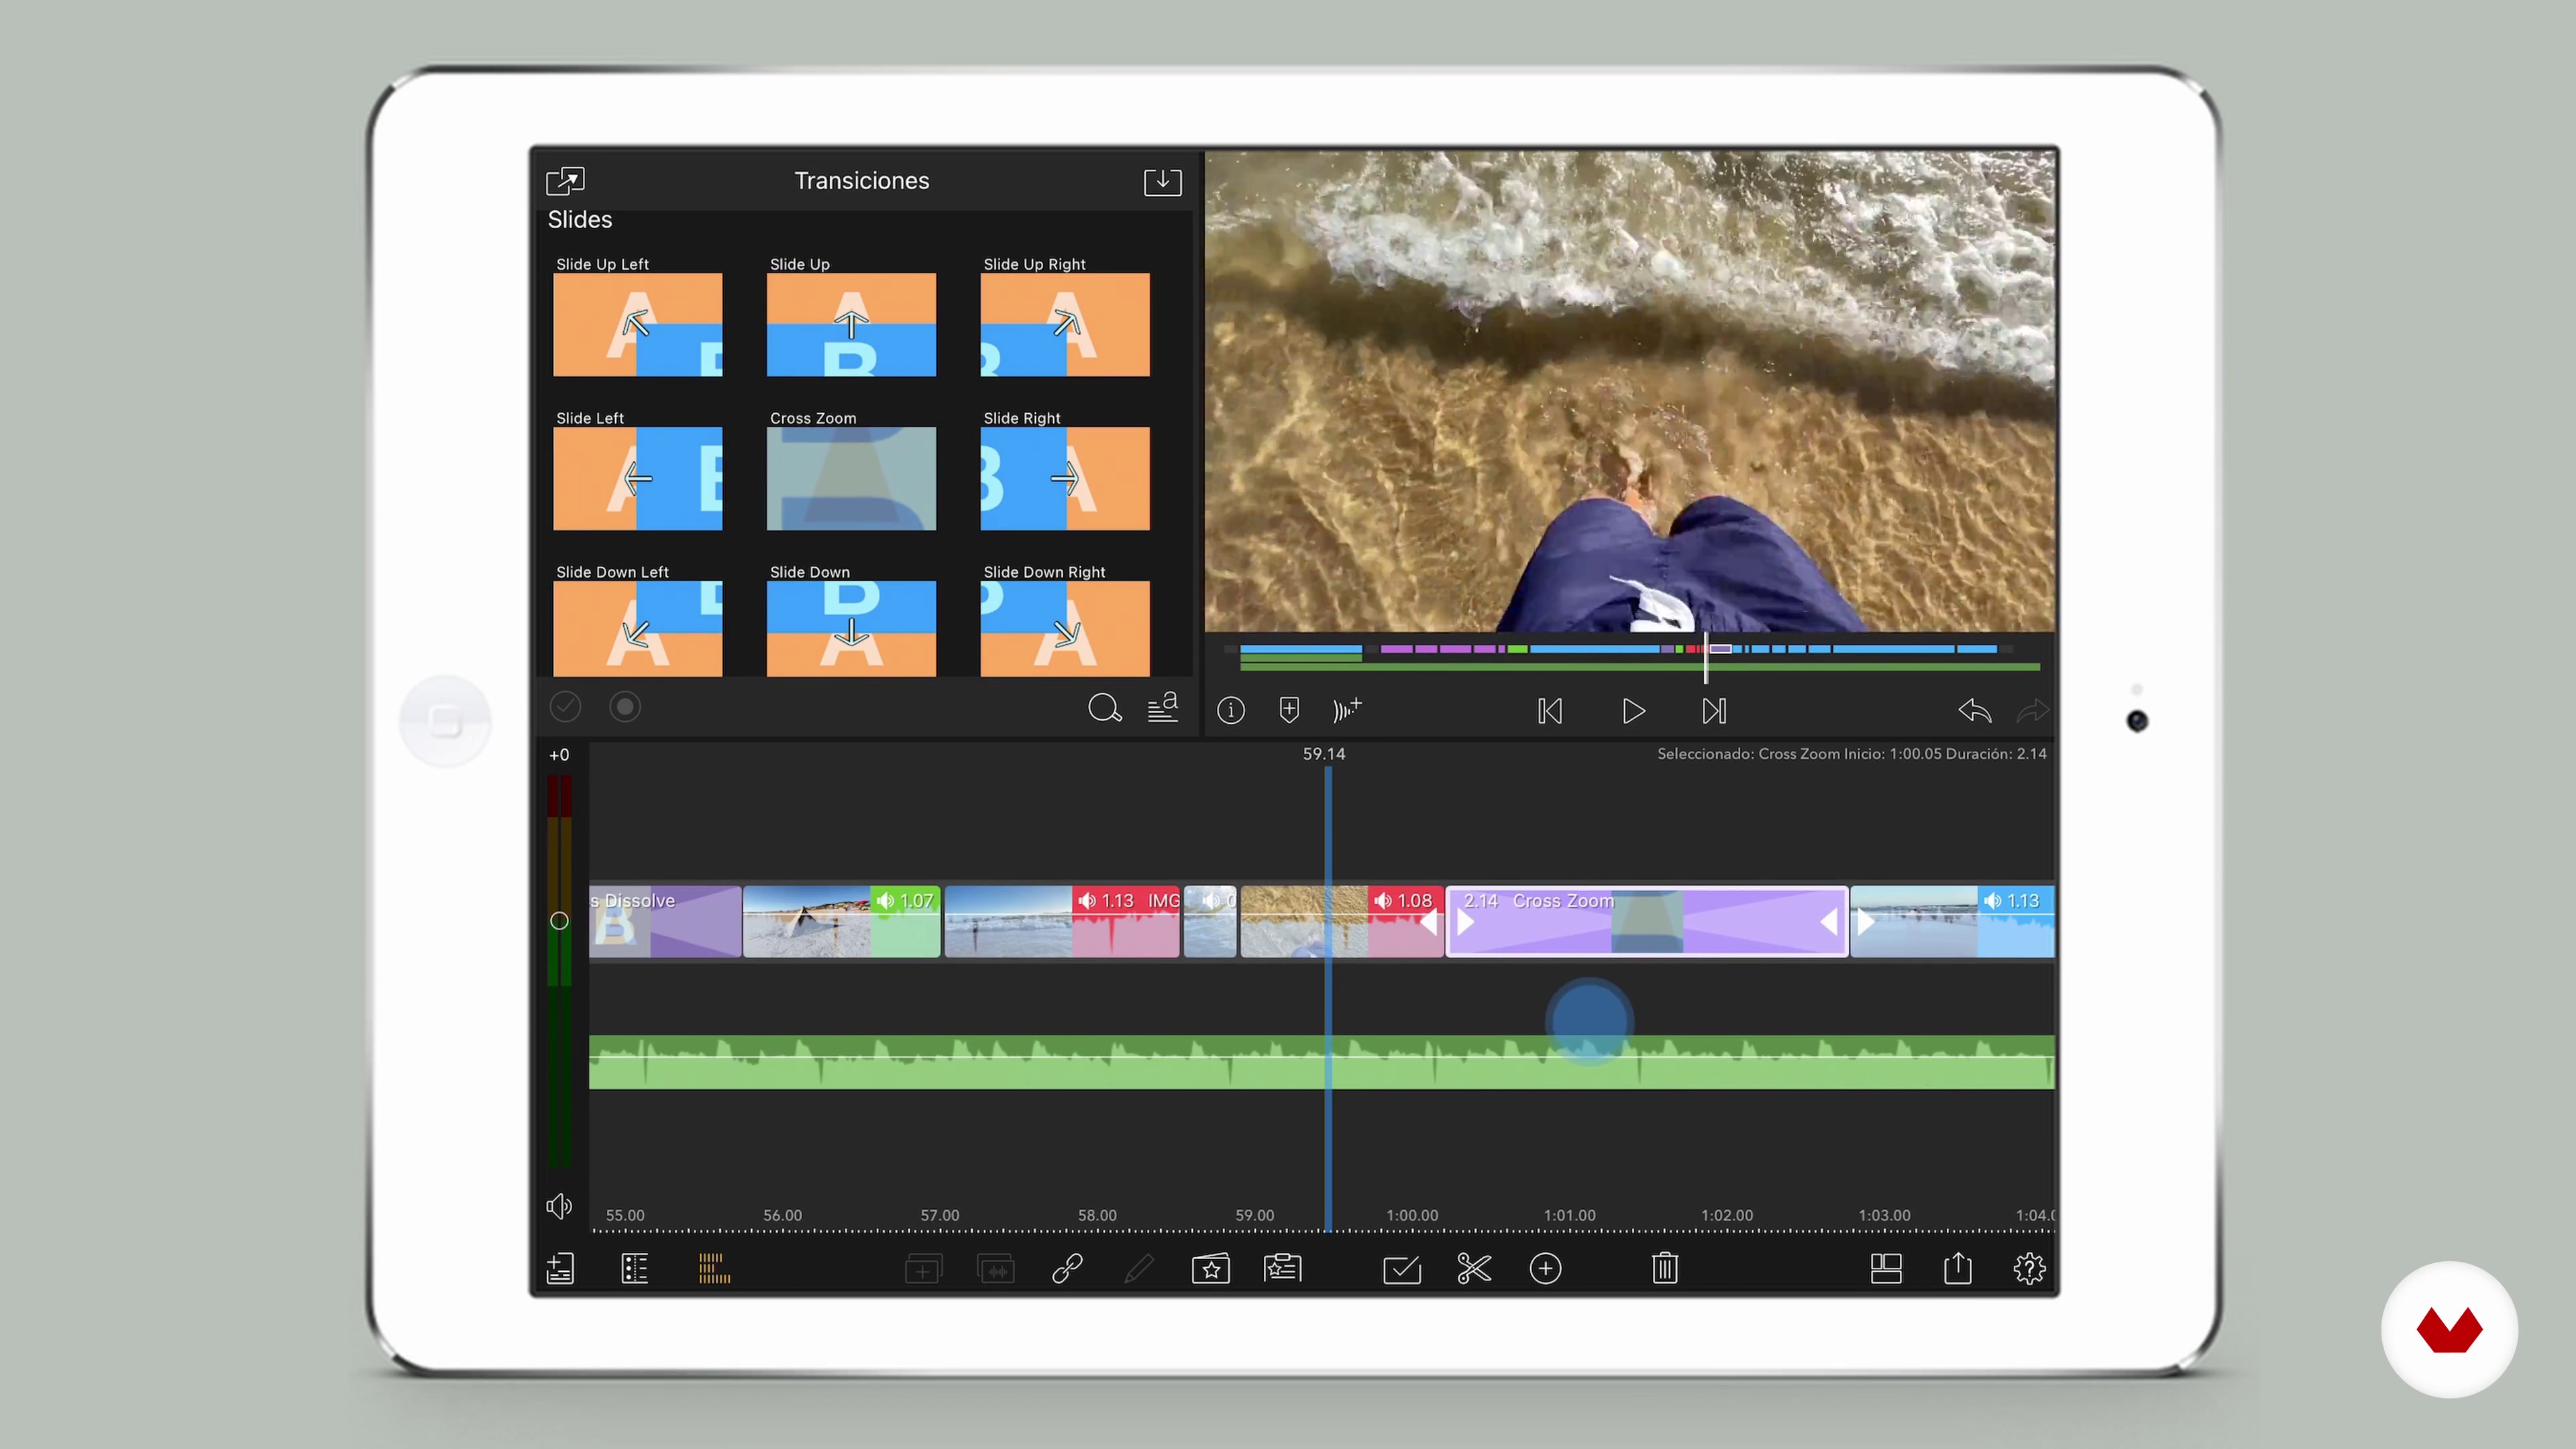Select the Slide Up Left transition

point(637,325)
